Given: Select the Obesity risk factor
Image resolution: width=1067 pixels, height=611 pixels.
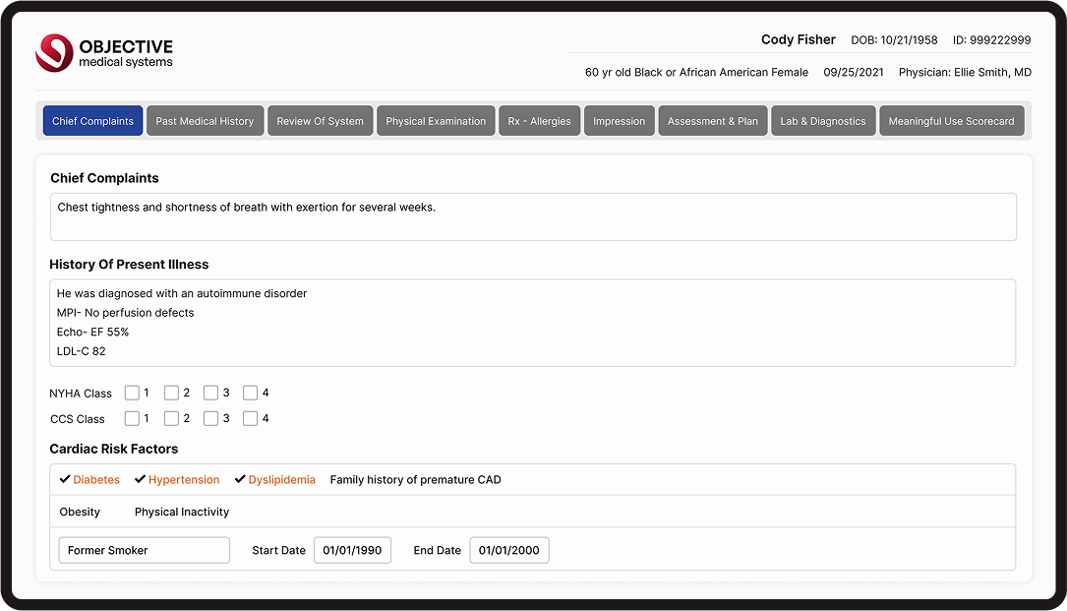Looking at the screenshot, I should tap(80, 512).
